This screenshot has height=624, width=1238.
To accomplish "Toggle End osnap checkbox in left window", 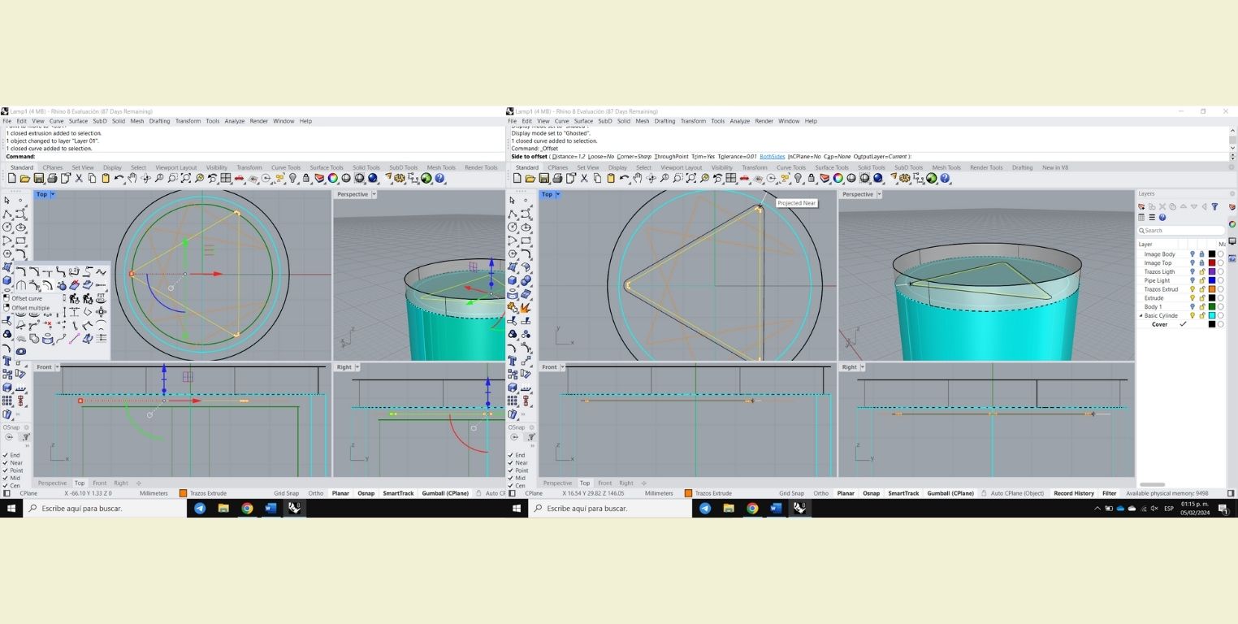I will (6, 455).
